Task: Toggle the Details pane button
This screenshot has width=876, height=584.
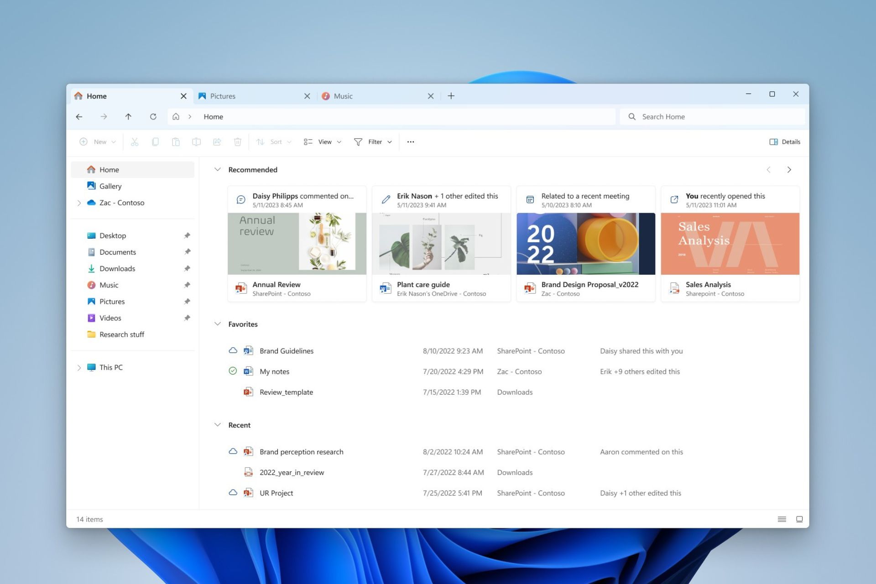Action: [x=785, y=142]
